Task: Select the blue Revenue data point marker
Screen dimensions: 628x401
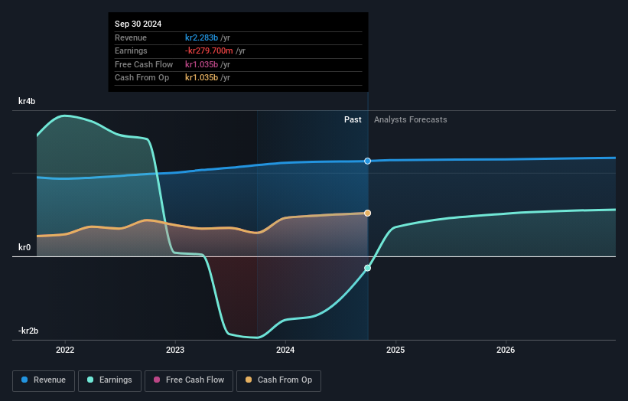Action: (367, 161)
